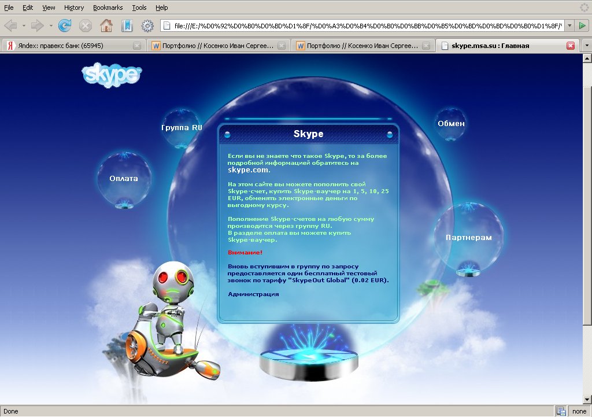592x417 pixels.
Task: Open the History menu
Action: pos(73,8)
